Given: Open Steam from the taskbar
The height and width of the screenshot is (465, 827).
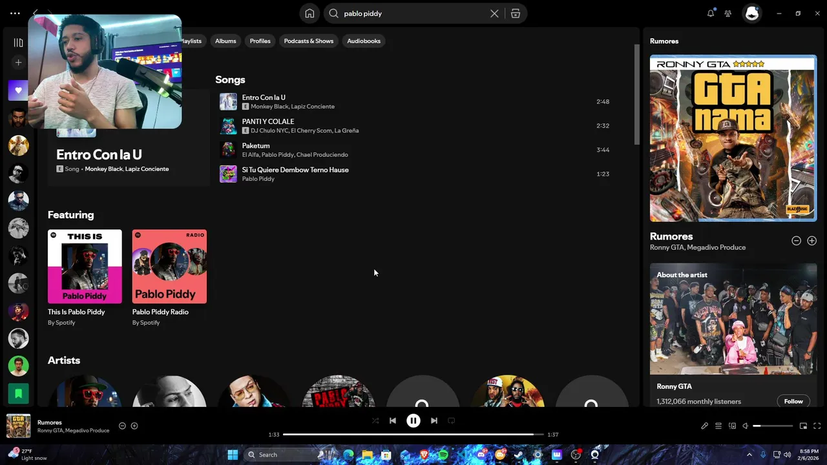Looking at the screenshot, I should point(519,455).
